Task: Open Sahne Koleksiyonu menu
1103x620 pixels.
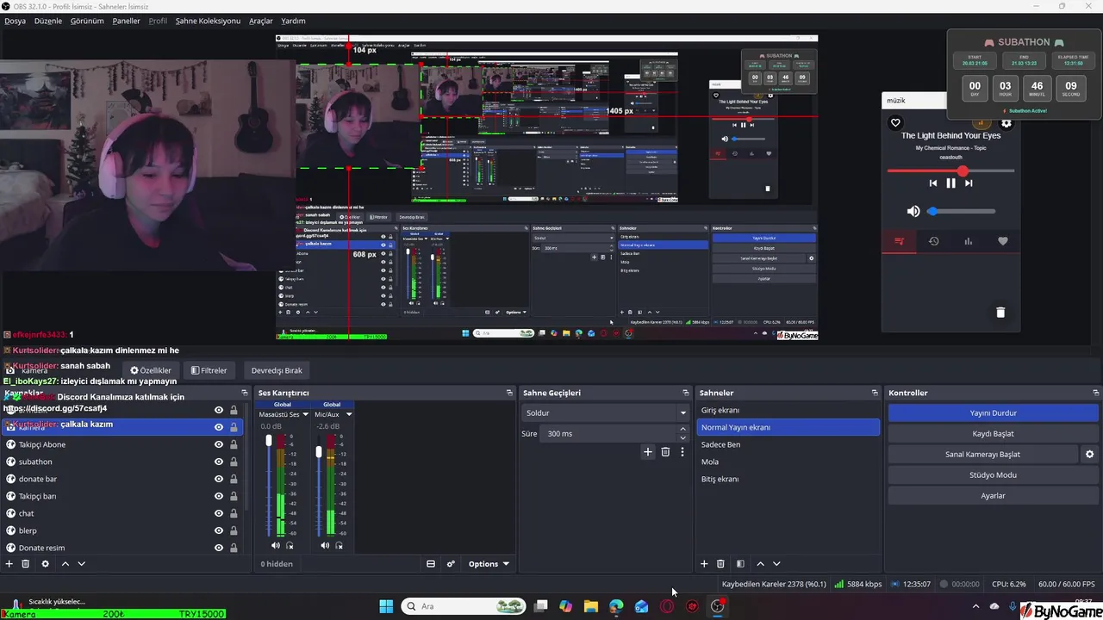Action: tap(208, 21)
